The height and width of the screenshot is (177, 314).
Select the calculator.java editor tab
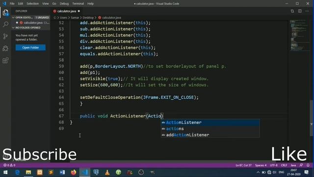[x=67, y=11]
